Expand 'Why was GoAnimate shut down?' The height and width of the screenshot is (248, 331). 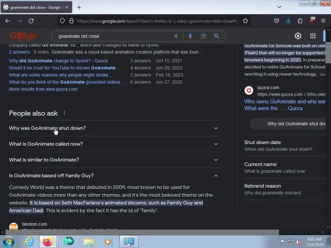pyautogui.click(x=114, y=128)
